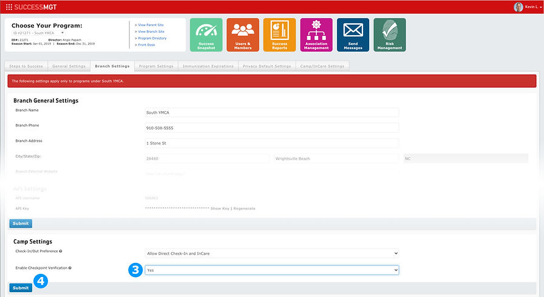Click the red South YMCA notice banner
The height and width of the screenshot is (297, 544).
(272, 81)
